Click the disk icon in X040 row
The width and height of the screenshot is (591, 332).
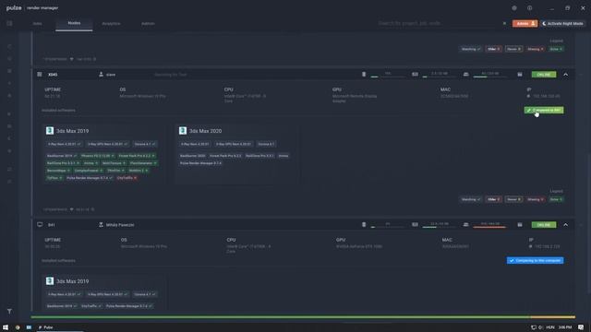(465, 75)
